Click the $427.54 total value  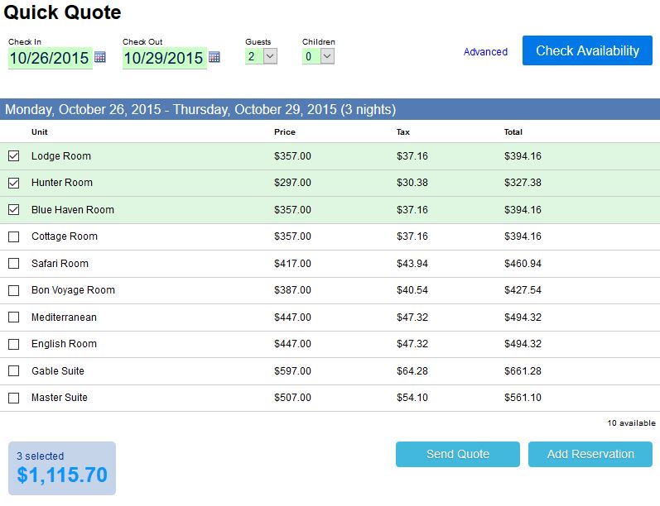pos(523,290)
